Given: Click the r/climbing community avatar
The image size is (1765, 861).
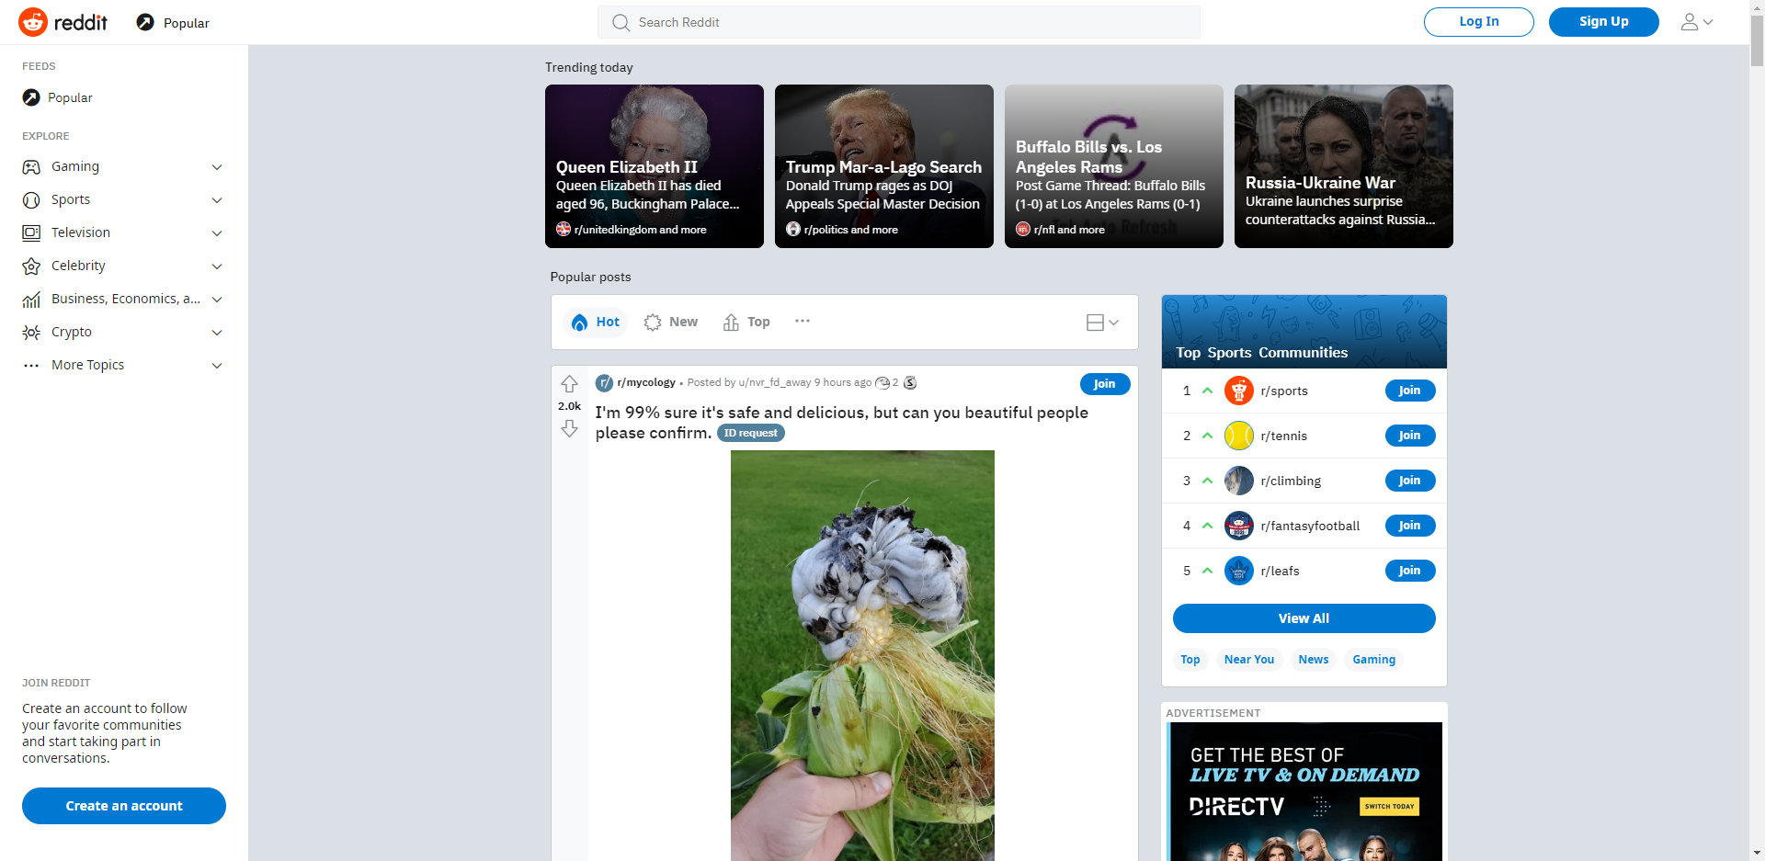Looking at the screenshot, I should coord(1239,481).
